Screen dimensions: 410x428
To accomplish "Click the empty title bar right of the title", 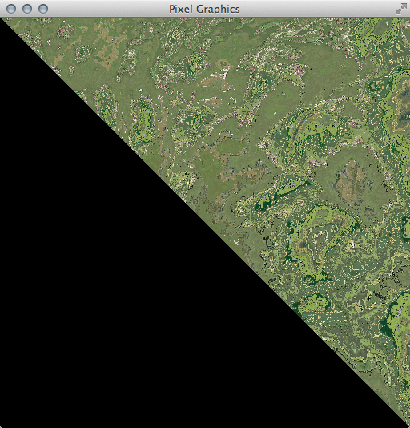I will coord(316,9).
